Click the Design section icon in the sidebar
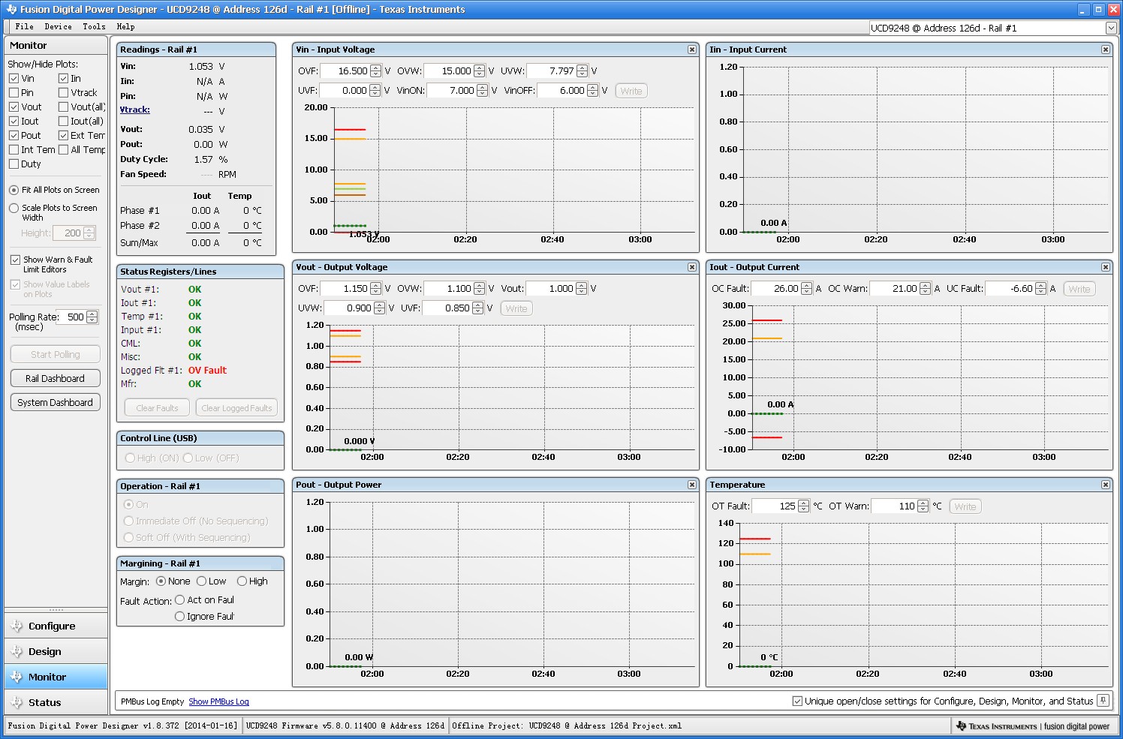This screenshot has width=1123, height=739. tap(17, 651)
